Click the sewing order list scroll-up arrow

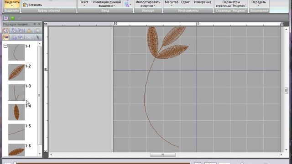click(40, 44)
